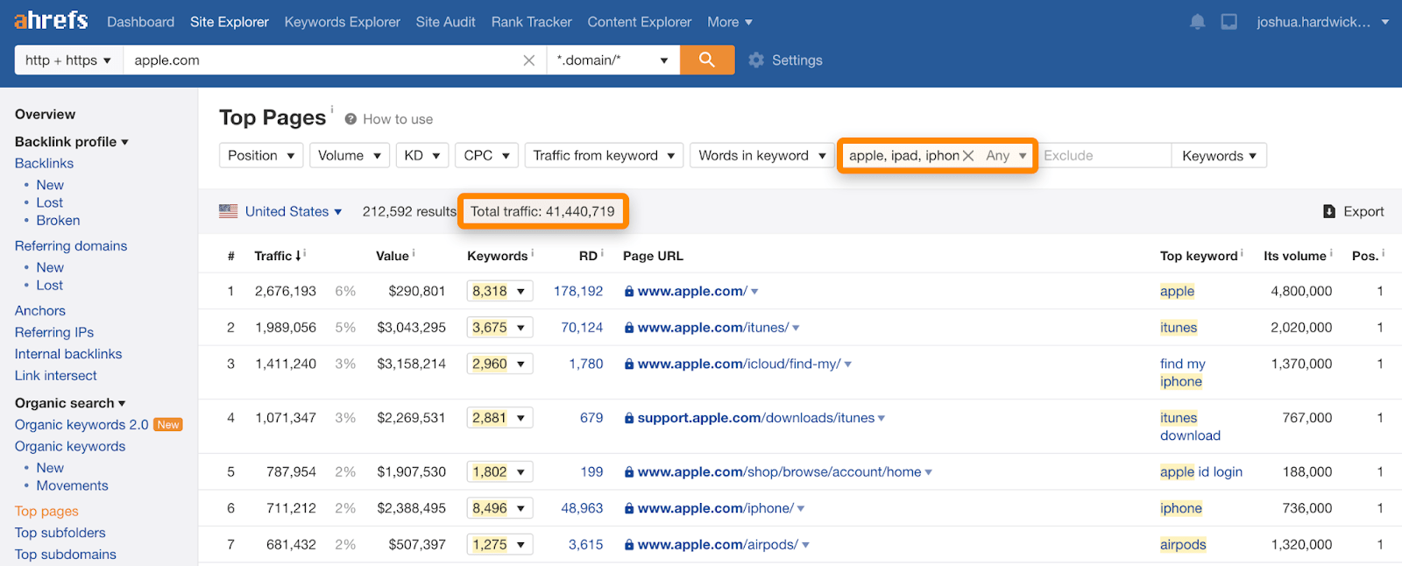Click the orange search magnifier button
Screen dimensions: 1402x566
coord(707,60)
